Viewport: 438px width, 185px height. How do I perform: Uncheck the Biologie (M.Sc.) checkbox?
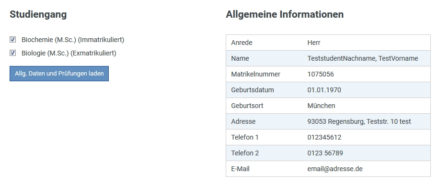12,53
